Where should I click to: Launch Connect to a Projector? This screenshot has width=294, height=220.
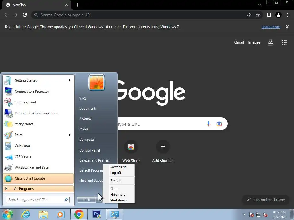click(x=38, y=91)
